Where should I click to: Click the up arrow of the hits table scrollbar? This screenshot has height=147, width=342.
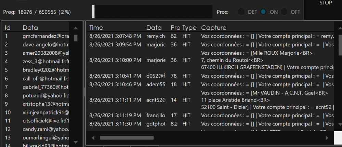point(339,28)
